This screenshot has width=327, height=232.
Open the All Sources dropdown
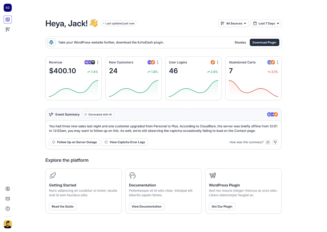click(x=233, y=23)
